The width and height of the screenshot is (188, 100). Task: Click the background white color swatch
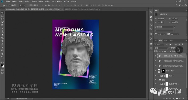3,66
